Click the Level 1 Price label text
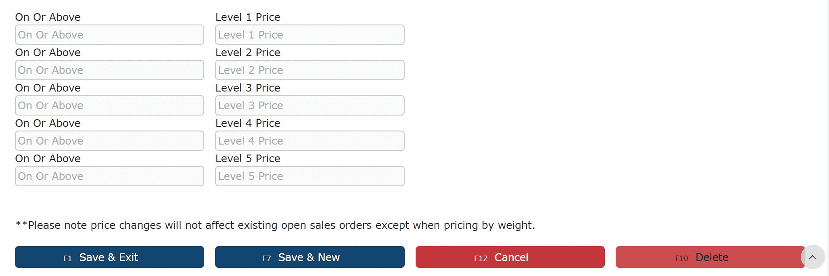The width and height of the screenshot is (829, 276). tap(248, 17)
